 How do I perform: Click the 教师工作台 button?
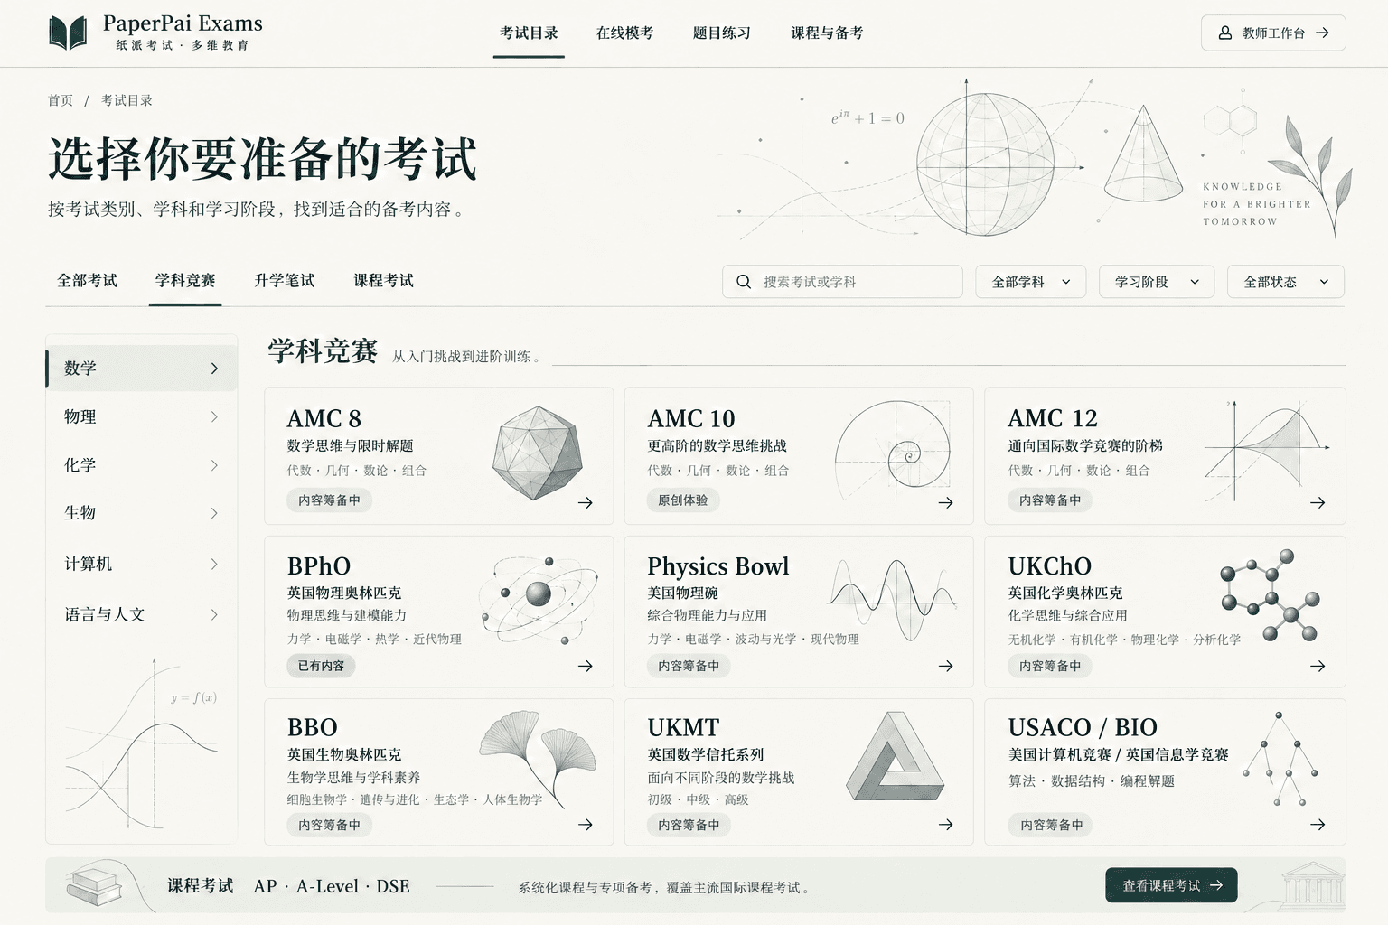point(1273,33)
